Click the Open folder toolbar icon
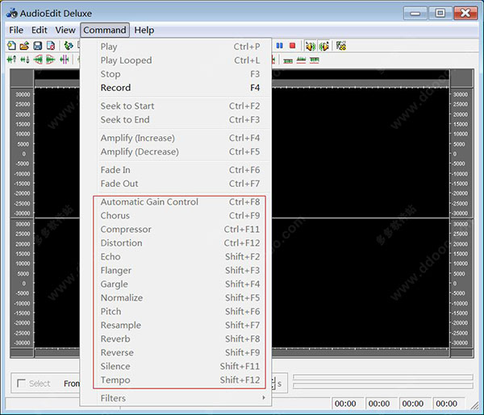484x415 pixels. point(24,46)
